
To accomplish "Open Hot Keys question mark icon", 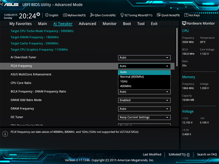I will coord(186,15).
